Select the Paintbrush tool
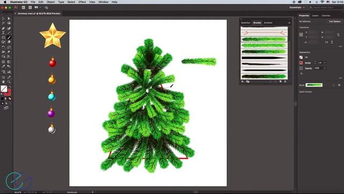The width and height of the screenshot is (344, 194). click(9, 37)
